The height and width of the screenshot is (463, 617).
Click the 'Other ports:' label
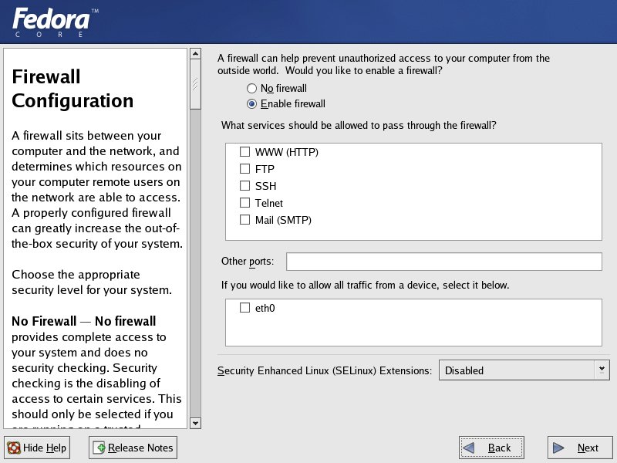[x=247, y=262]
